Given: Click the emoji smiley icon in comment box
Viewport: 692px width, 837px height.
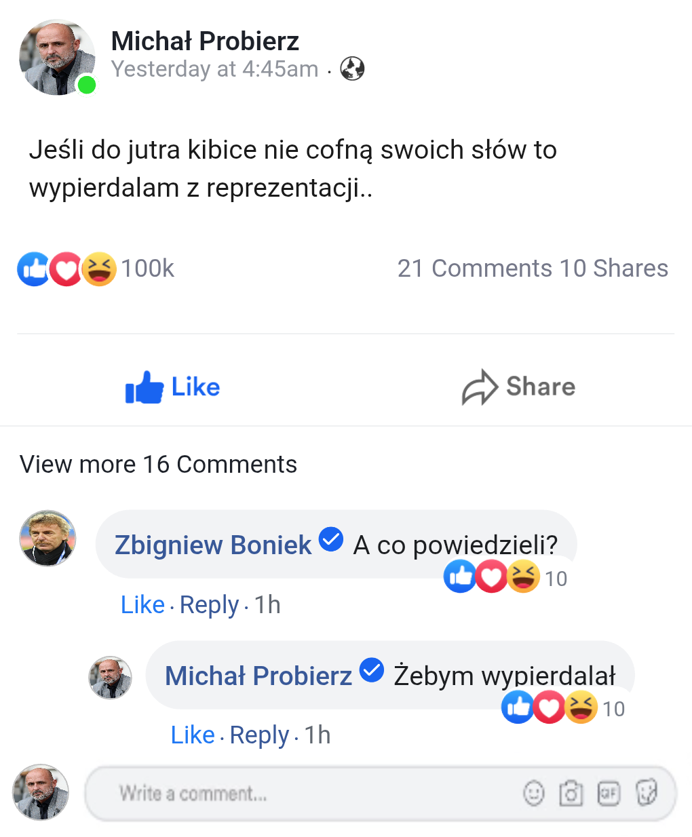Looking at the screenshot, I should (x=534, y=792).
